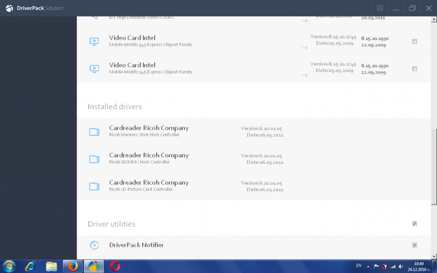437x273 pixels.
Task: Uncheck the DriverPack Notifier checkbox
Action: point(414,245)
